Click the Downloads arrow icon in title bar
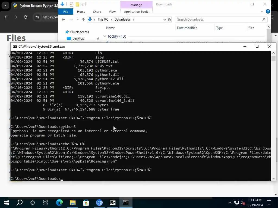The height and width of the screenshot is (208, 278). click(62, 4)
